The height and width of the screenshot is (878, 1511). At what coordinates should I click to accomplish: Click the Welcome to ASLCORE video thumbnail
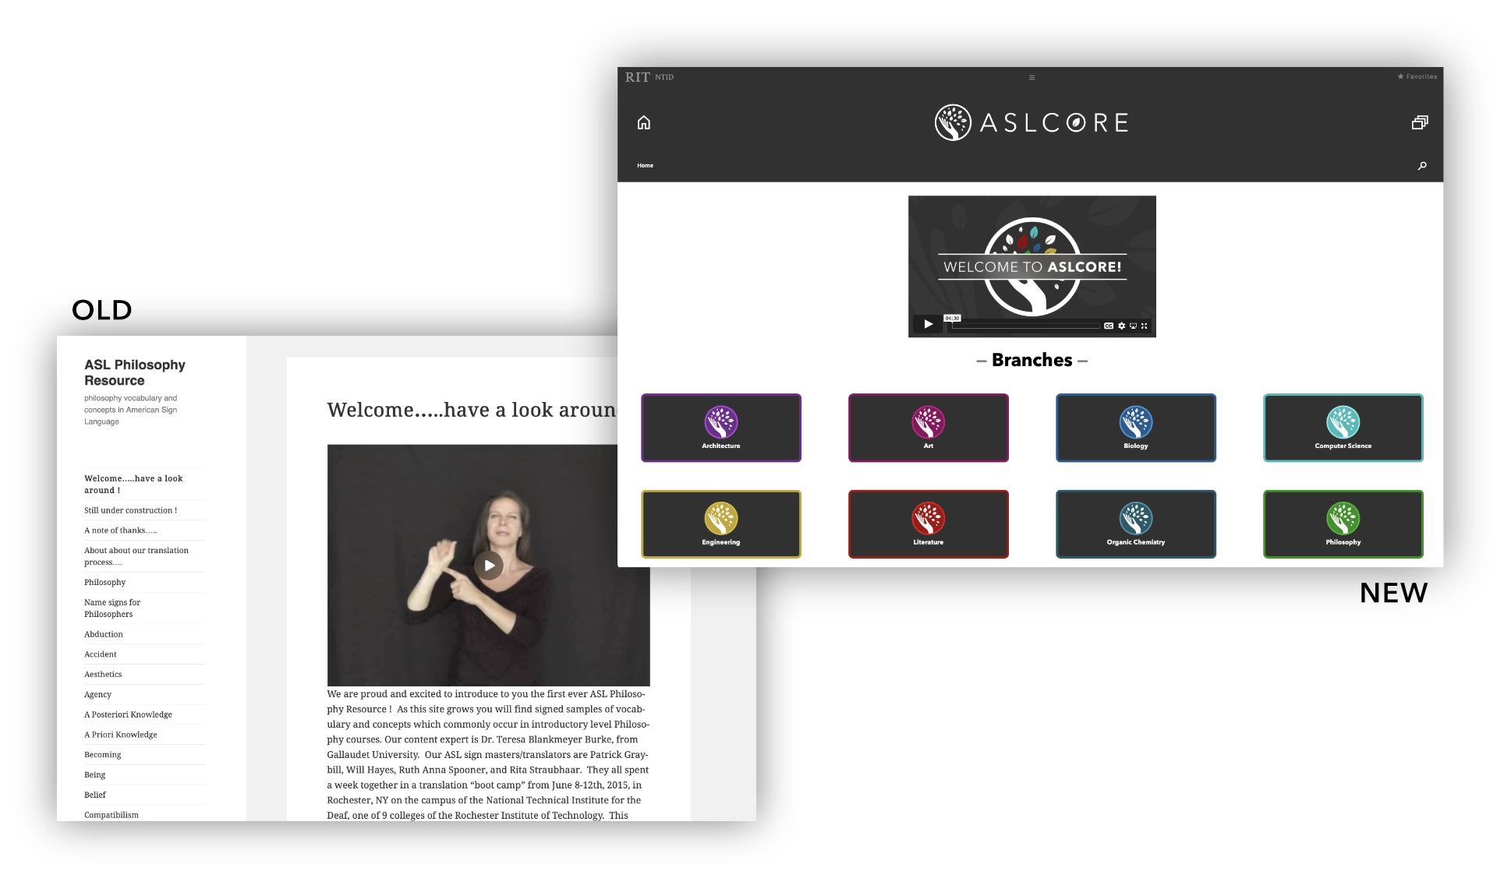[1032, 266]
